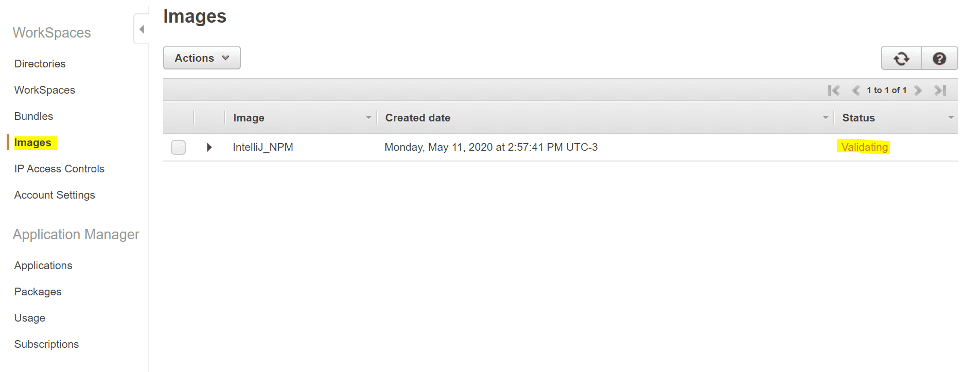
Task: Expand the IntelliJ_NPM row details
Action: 209,147
